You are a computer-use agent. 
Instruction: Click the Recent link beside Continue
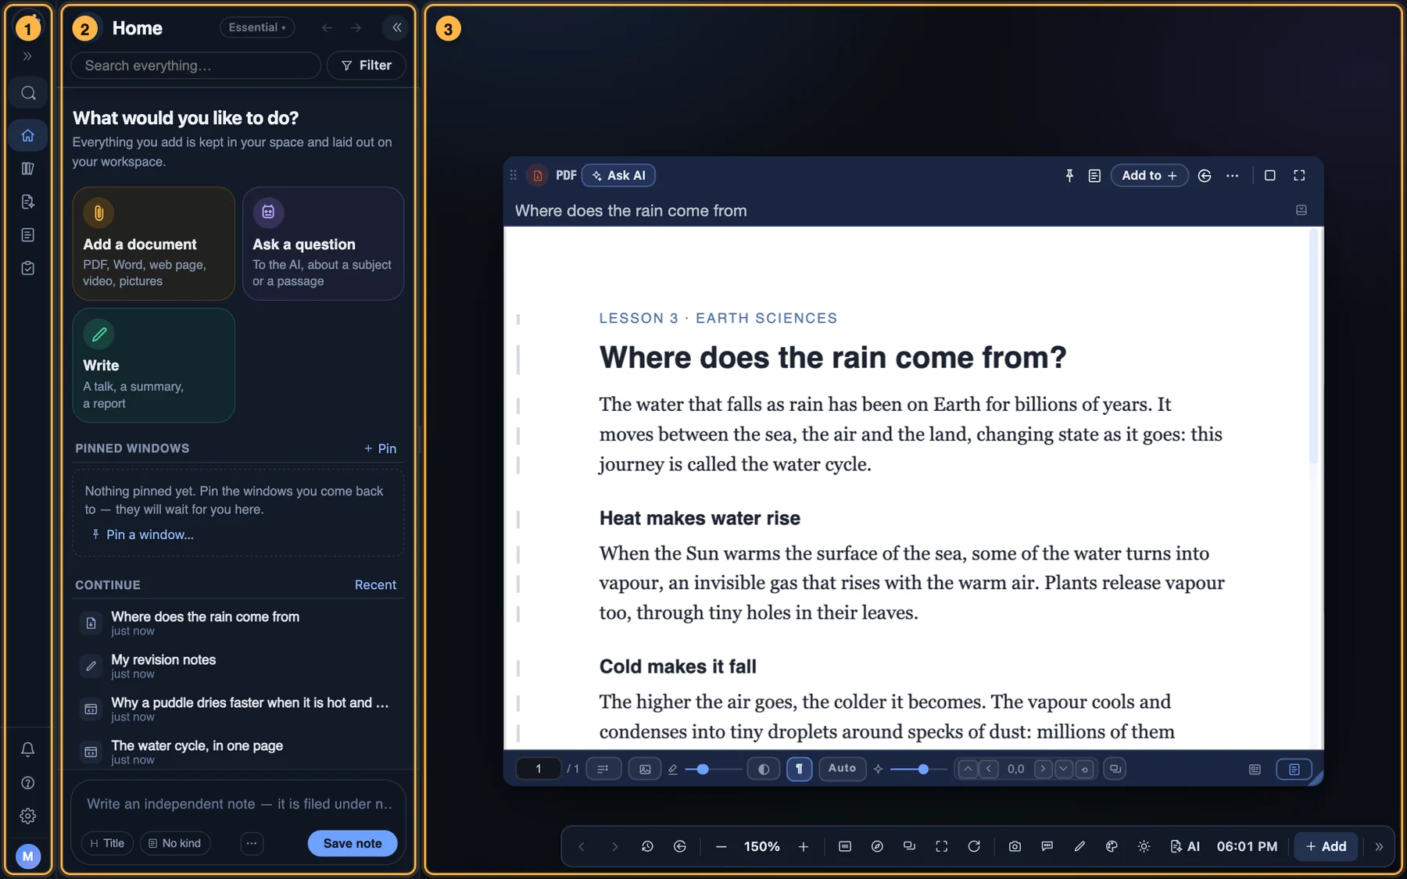click(x=375, y=585)
